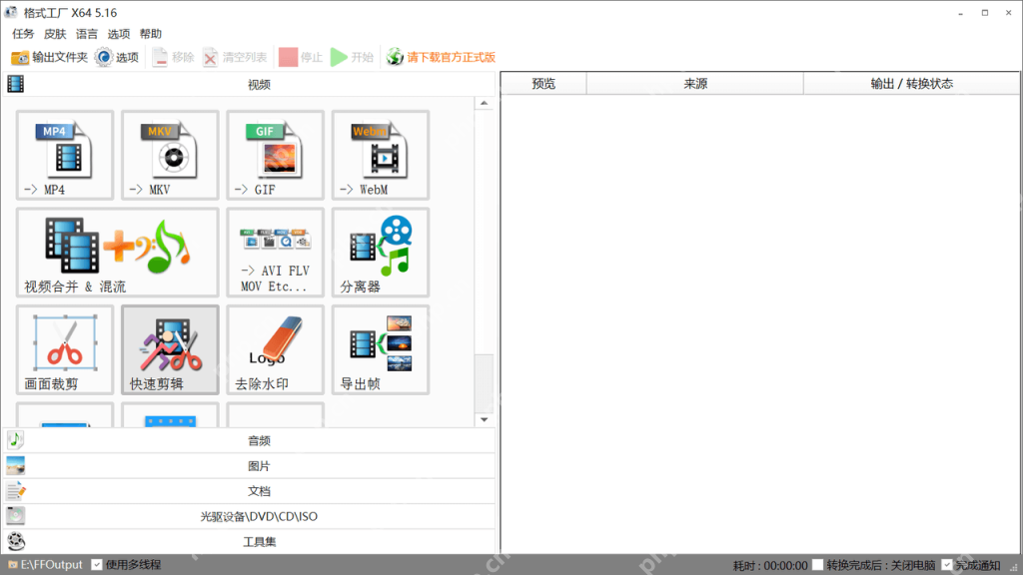This screenshot has width=1023, height=575.
Task: Select the 导出帧 export frames tool
Action: (380, 349)
